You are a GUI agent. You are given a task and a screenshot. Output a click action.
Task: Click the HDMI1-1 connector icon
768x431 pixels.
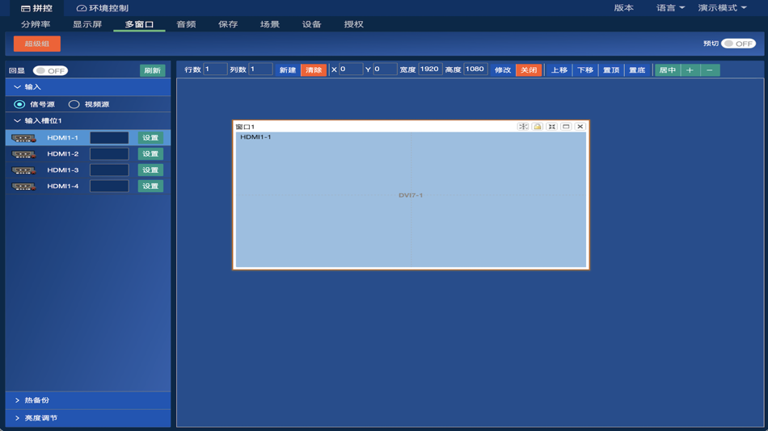pyautogui.click(x=23, y=139)
